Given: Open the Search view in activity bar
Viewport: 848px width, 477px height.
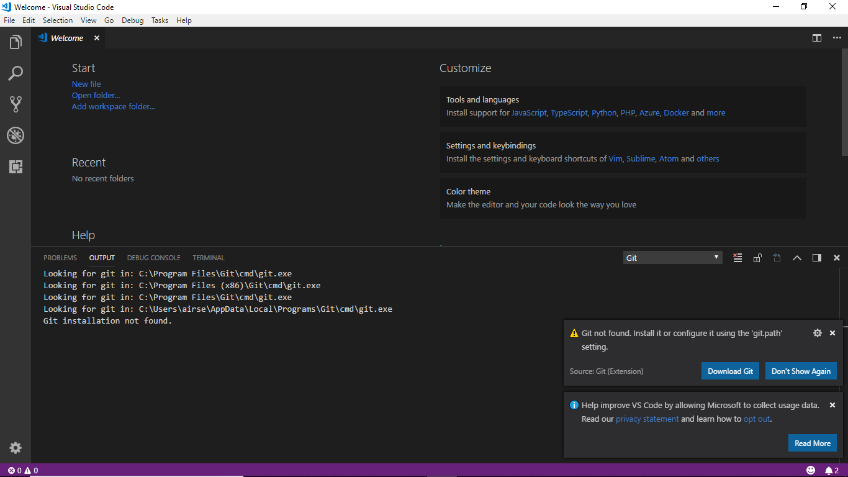Looking at the screenshot, I should (16, 73).
